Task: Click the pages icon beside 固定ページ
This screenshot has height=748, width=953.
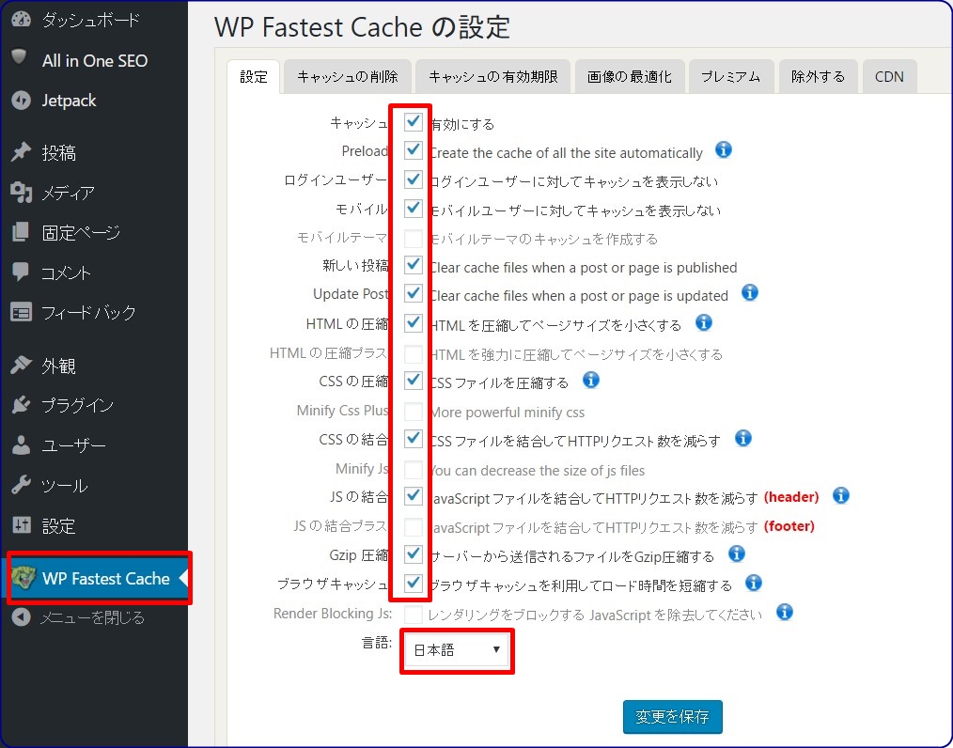Action: coord(20,231)
